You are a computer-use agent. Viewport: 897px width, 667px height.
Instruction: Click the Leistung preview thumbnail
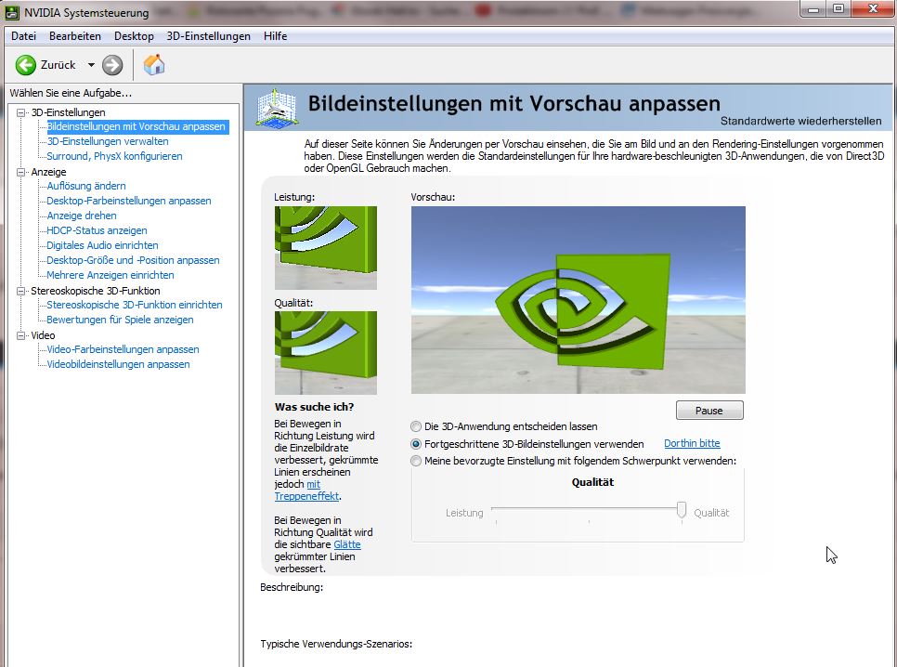[x=326, y=247]
